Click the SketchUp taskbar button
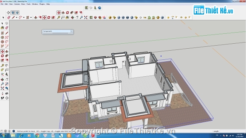This screenshot has height=138, width=246. pos(93,135)
